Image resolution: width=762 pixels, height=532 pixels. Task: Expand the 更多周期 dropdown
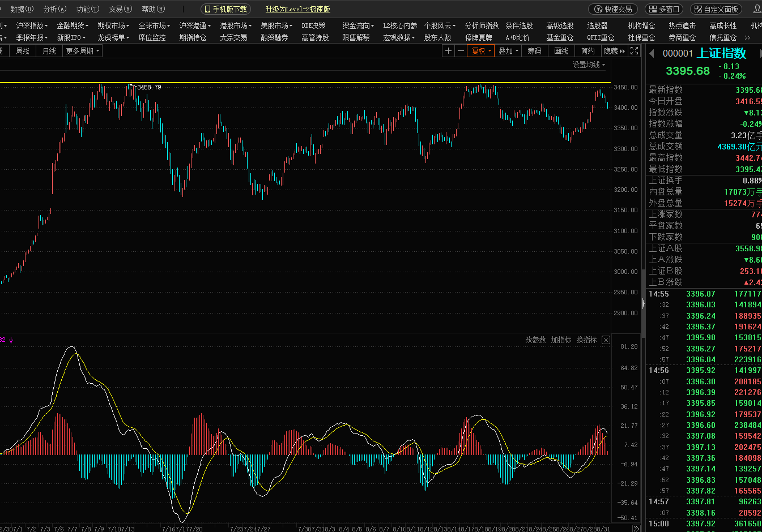(83, 51)
